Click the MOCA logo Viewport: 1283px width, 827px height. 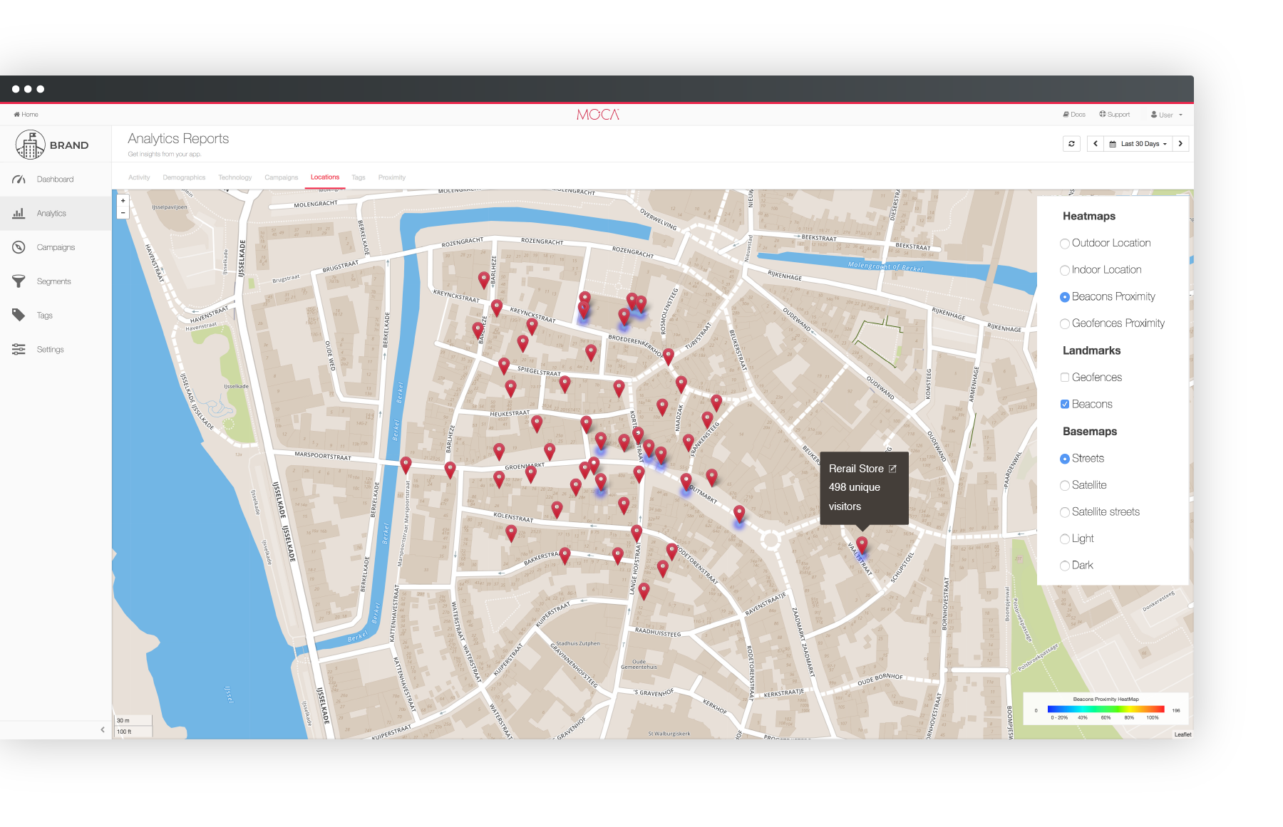(x=598, y=115)
